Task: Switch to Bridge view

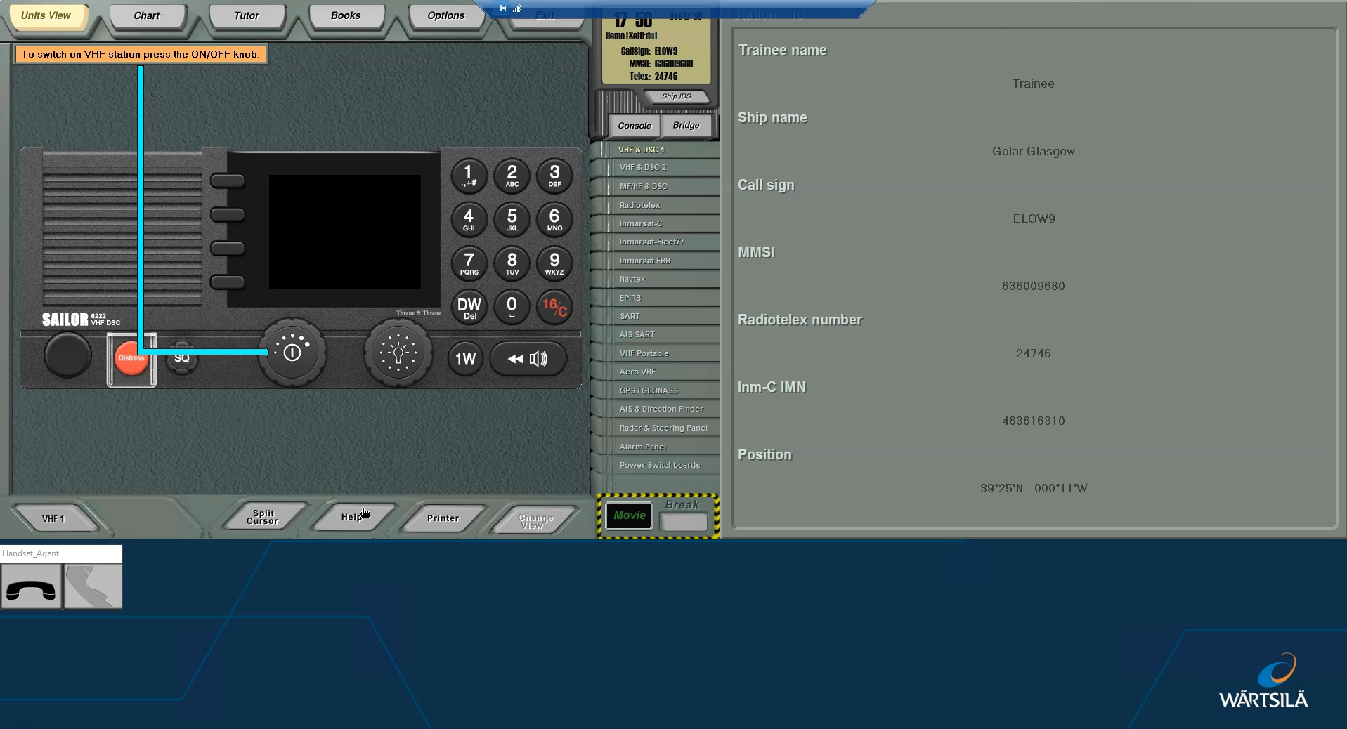Action: click(686, 126)
